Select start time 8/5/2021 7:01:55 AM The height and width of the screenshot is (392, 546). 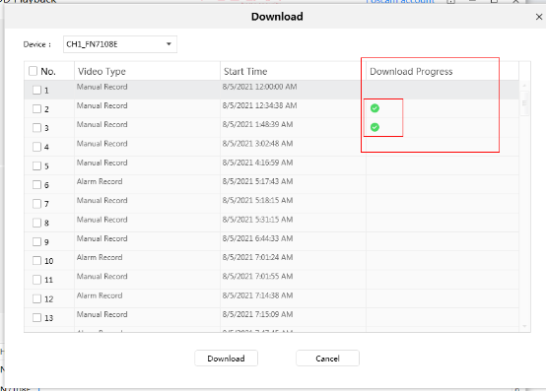tap(257, 276)
